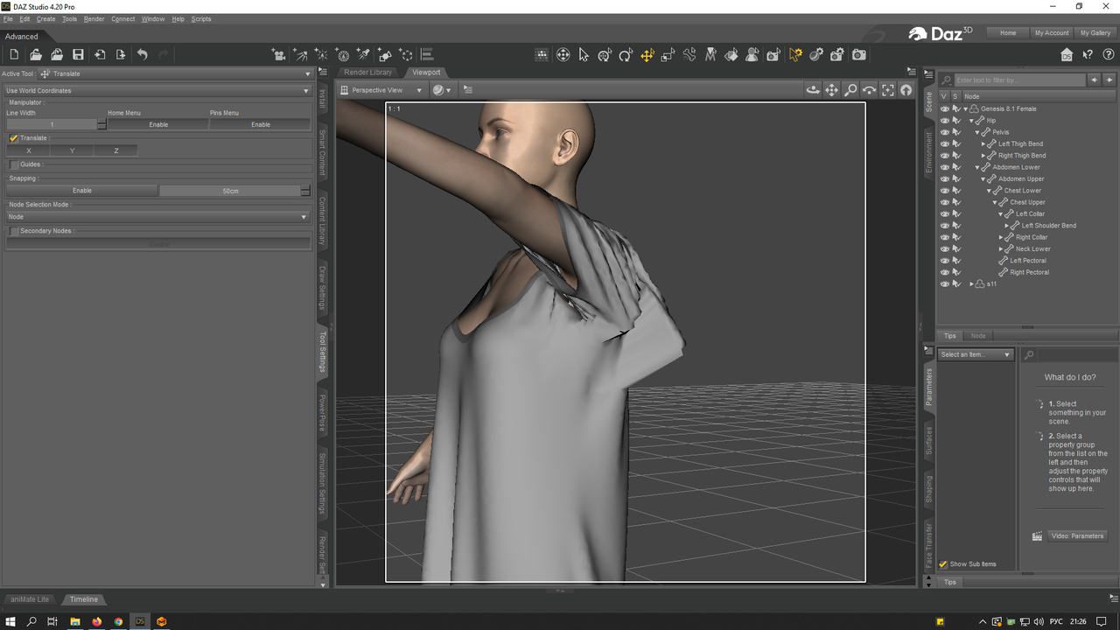The width and height of the screenshot is (1120, 630).
Task: Activate the Scale tool
Action: tap(668, 55)
